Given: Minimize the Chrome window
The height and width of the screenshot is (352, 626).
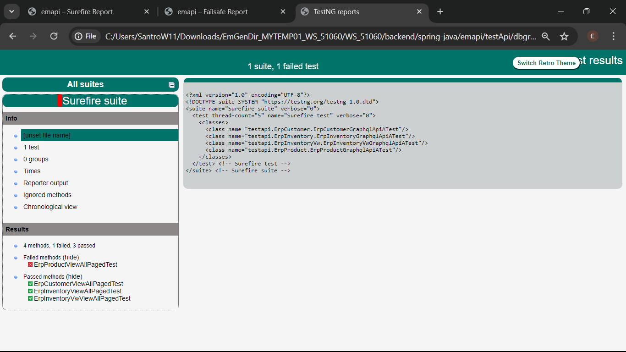Looking at the screenshot, I should (x=560, y=11).
